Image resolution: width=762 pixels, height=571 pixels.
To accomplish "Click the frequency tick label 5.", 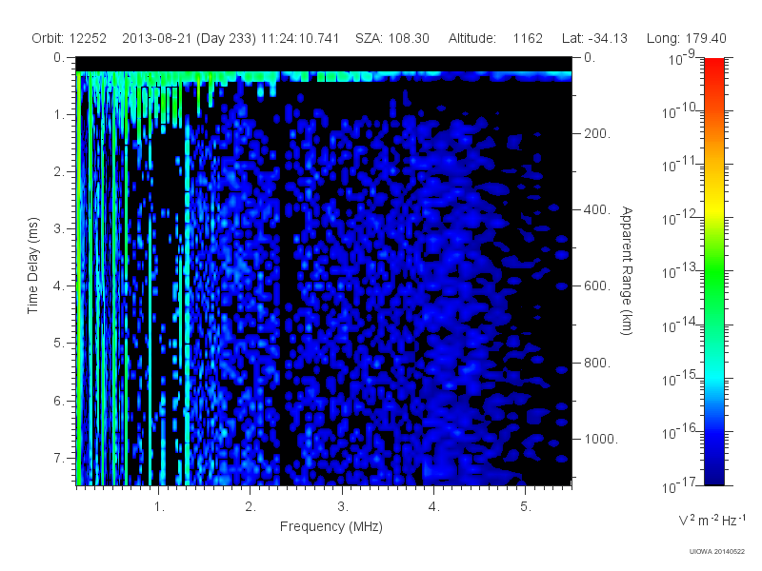I will coord(526,507).
